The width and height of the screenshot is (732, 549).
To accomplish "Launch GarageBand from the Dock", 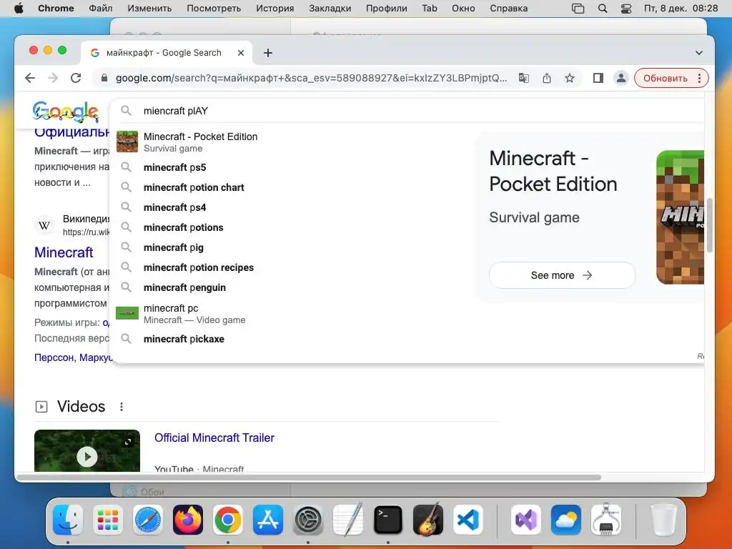I will pyautogui.click(x=428, y=520).
